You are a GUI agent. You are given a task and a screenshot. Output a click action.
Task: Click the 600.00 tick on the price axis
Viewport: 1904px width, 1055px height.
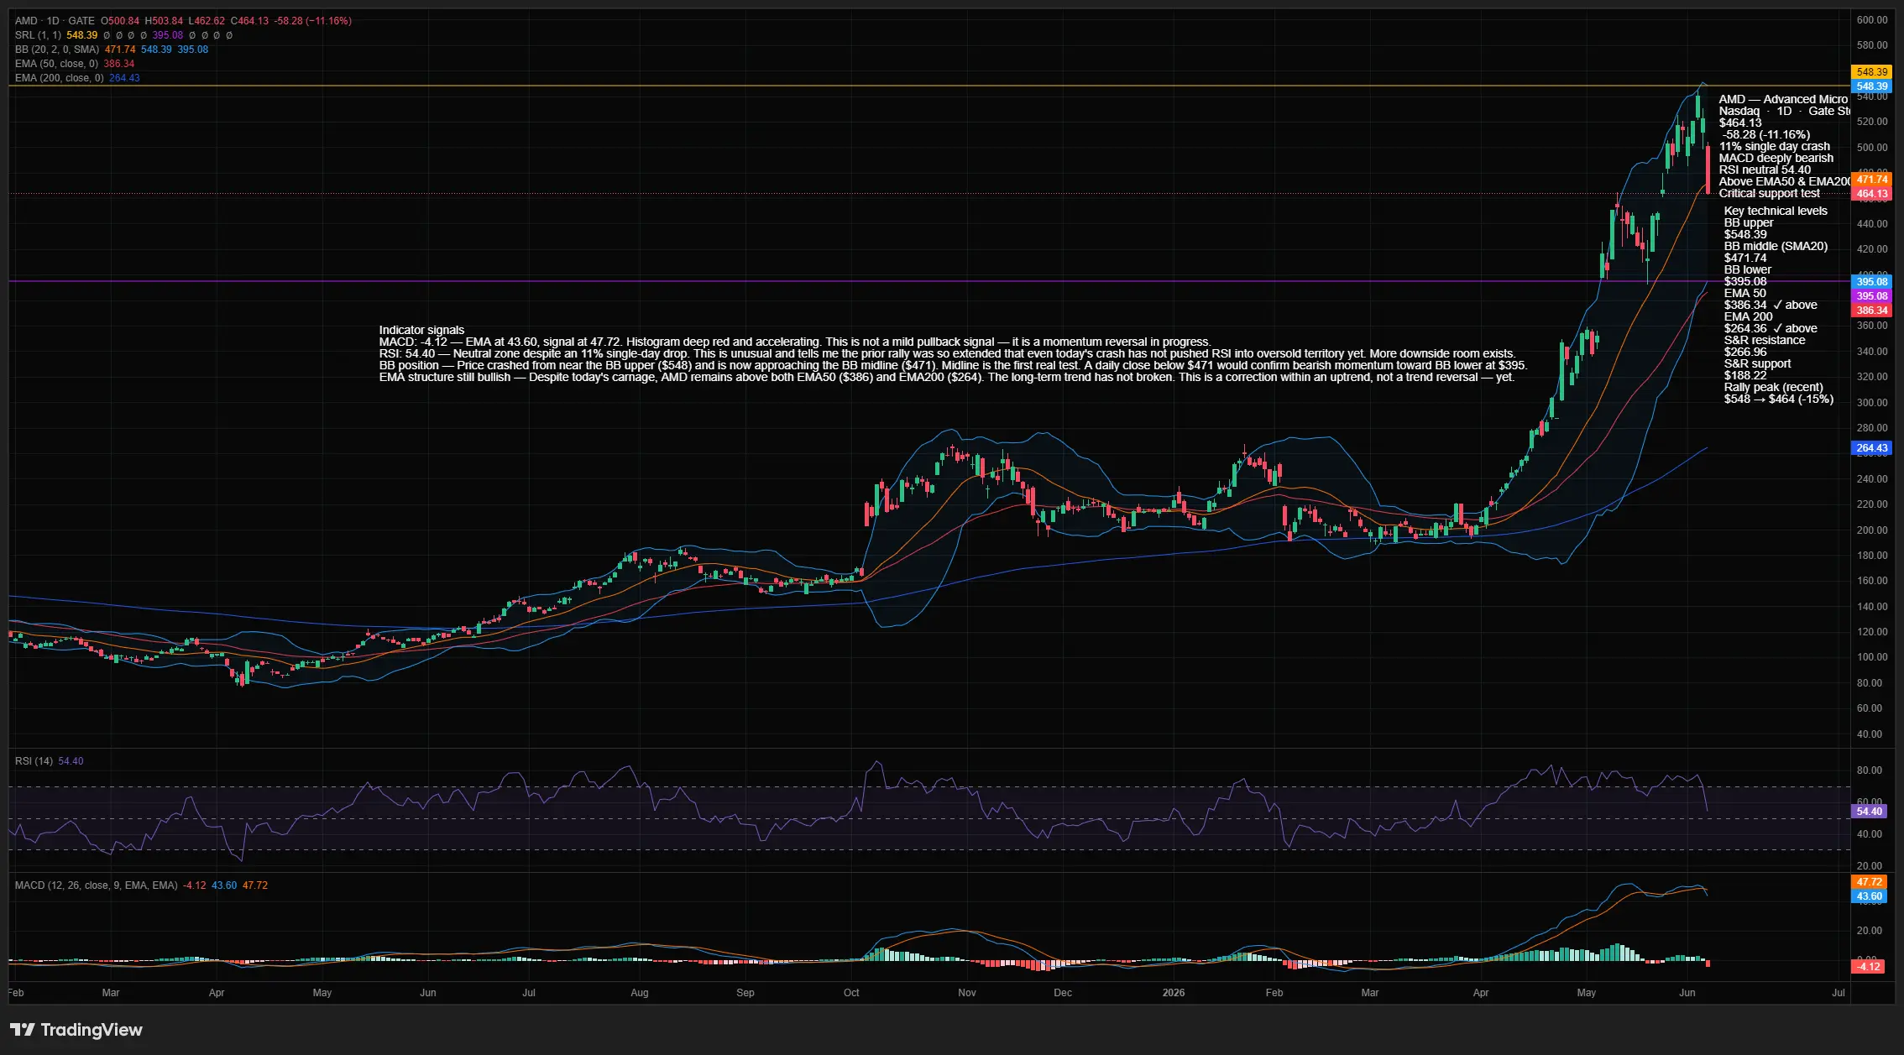1873,20
